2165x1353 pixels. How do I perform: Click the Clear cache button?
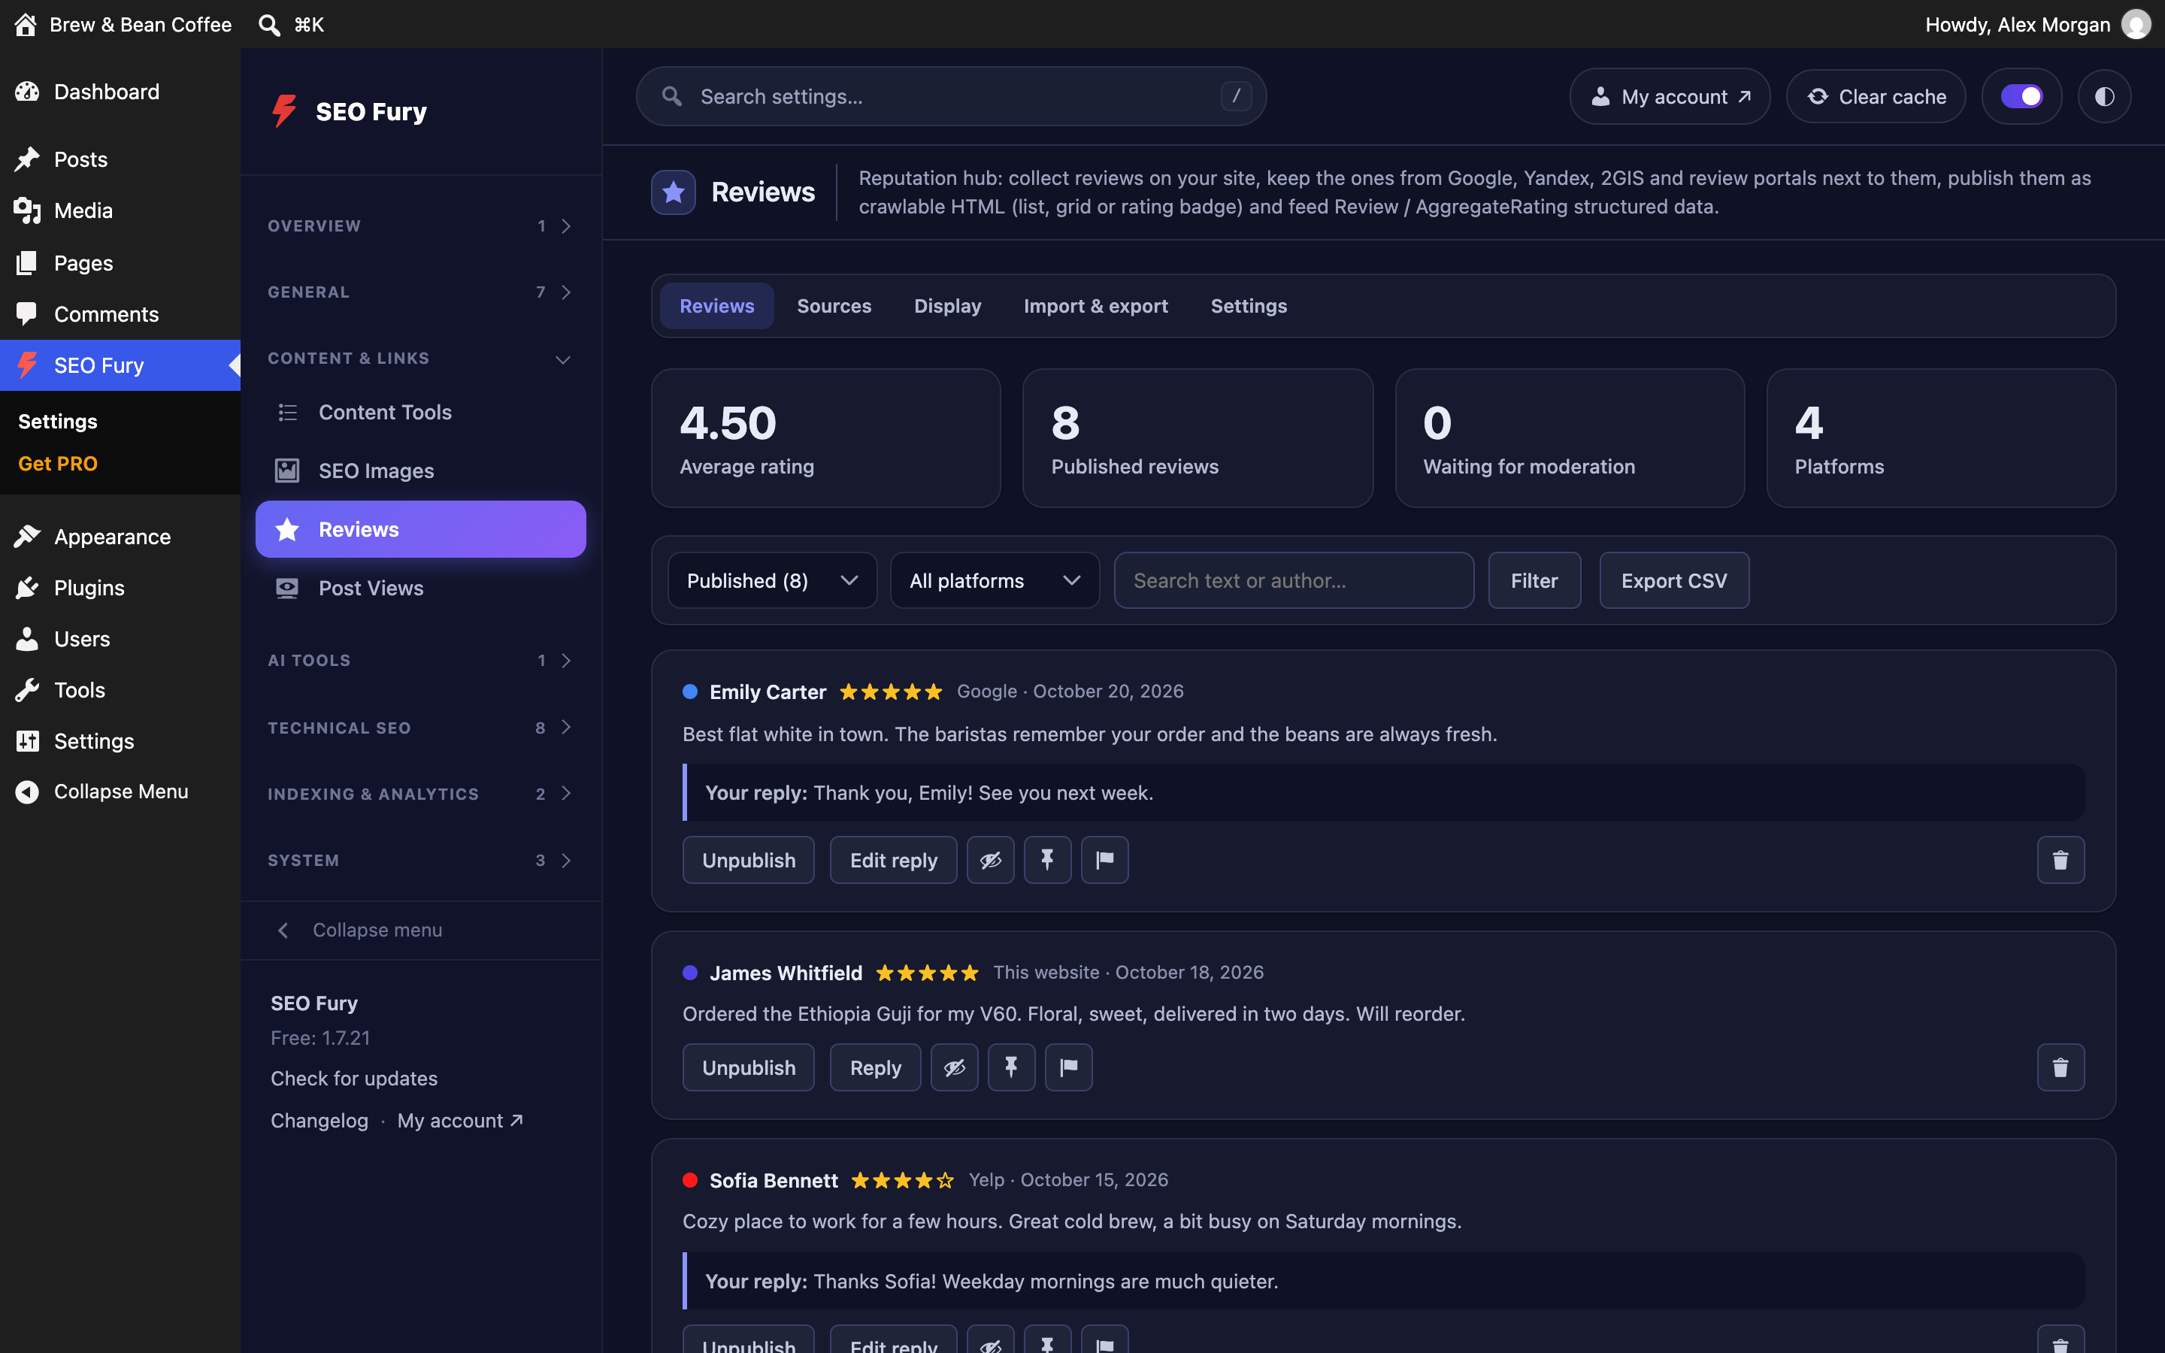1876,97
